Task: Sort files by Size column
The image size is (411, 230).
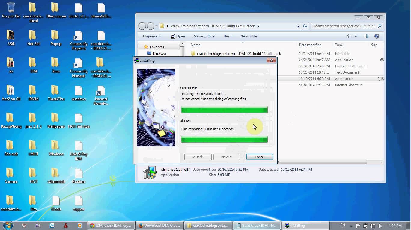Action: tap(376, 45)
